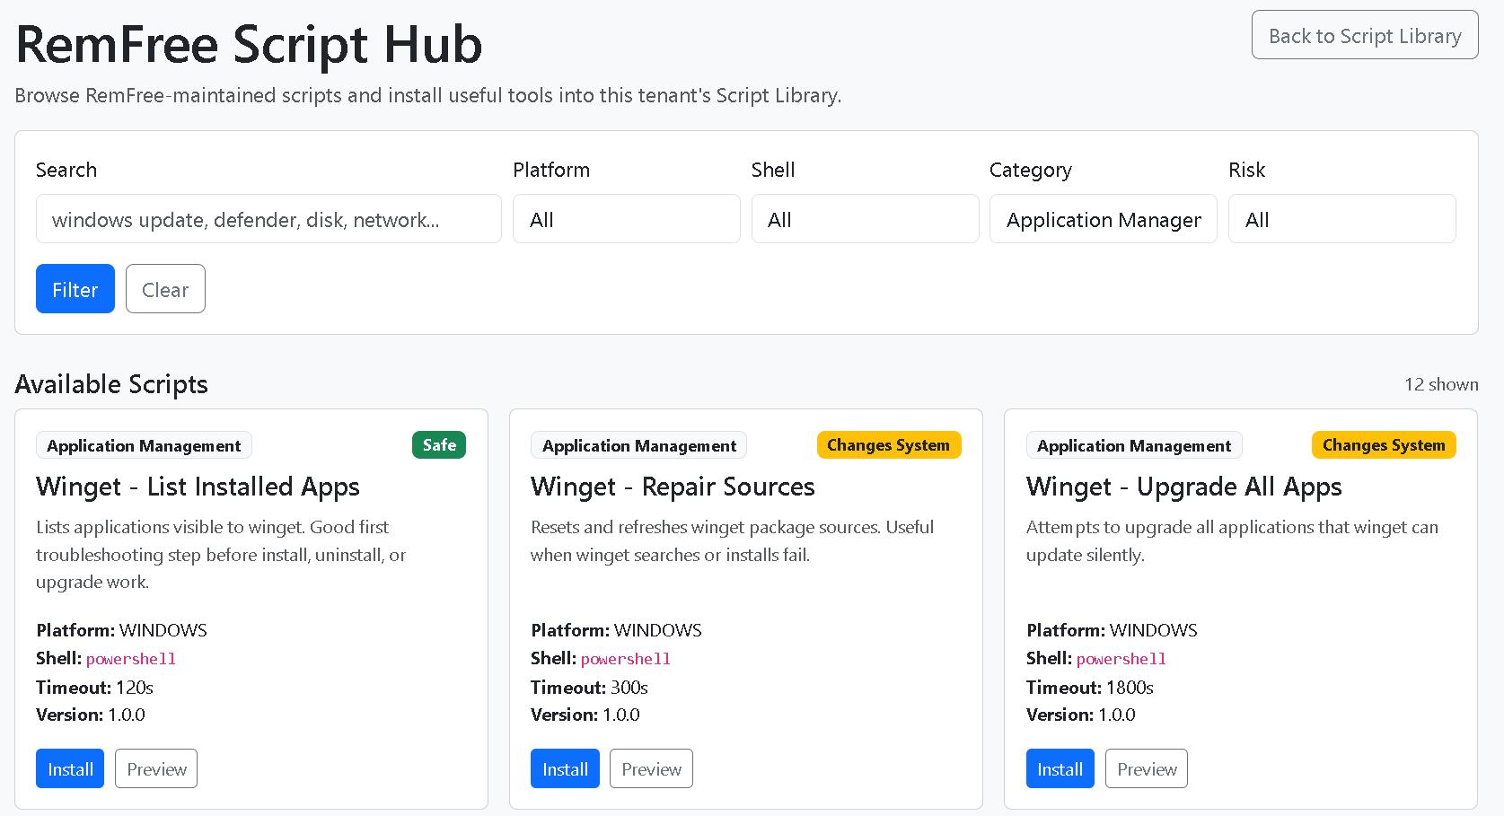Click the Upgrade All Apps description text
1504x816 pixels.
[x=1232, y=540]
